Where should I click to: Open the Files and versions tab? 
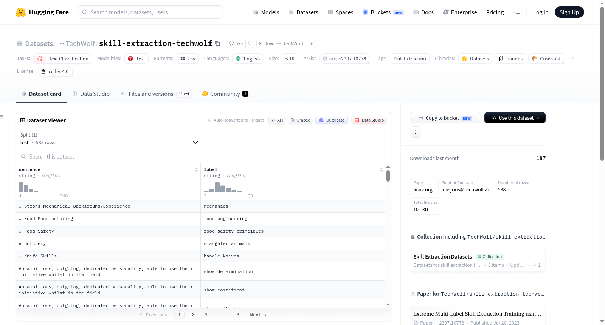tap(156, 94)
